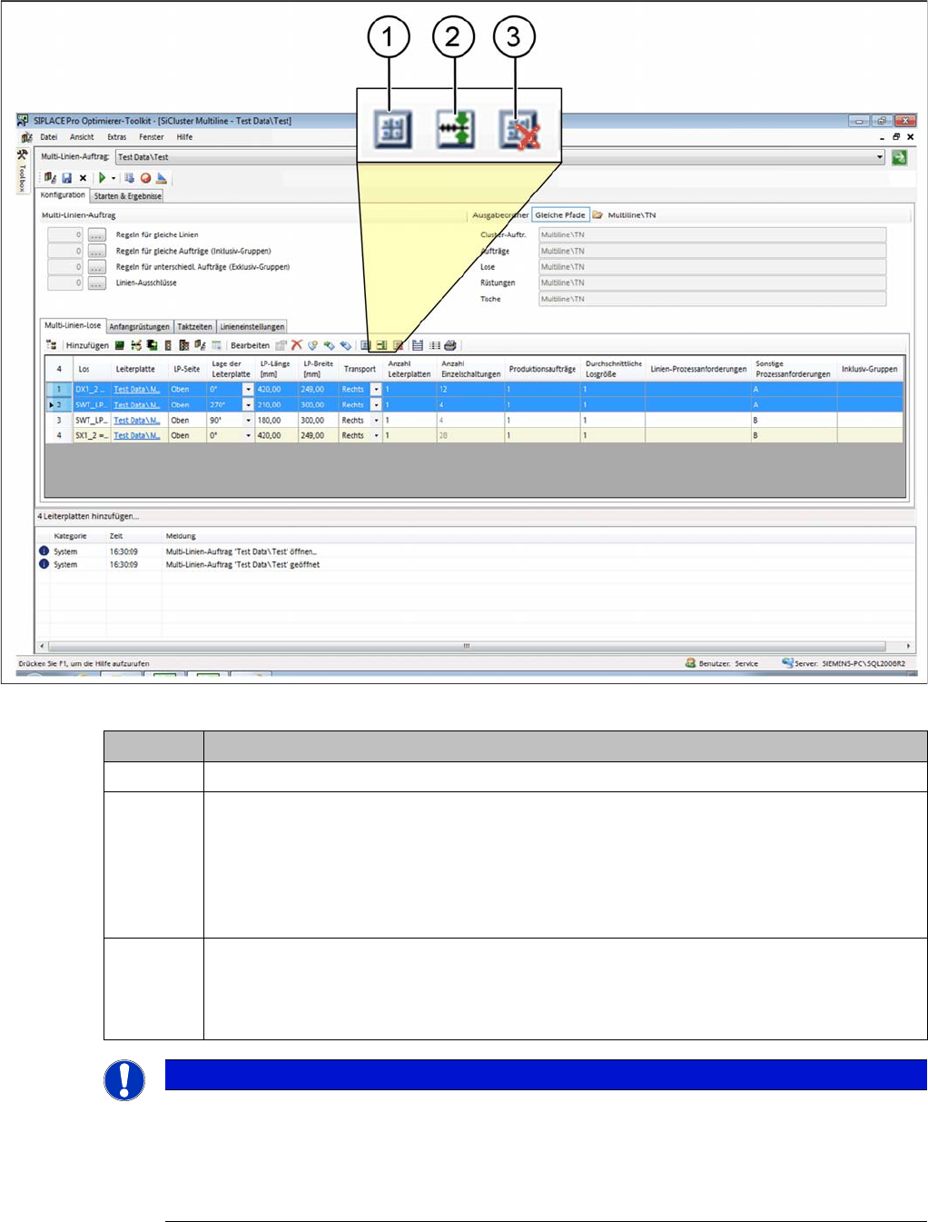Click the tree-structure icon left of Hinzufügen
928x1222 pixels.
click(x=52, y=345)
